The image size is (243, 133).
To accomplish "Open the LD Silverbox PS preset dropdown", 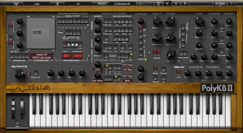I will 122,4.
